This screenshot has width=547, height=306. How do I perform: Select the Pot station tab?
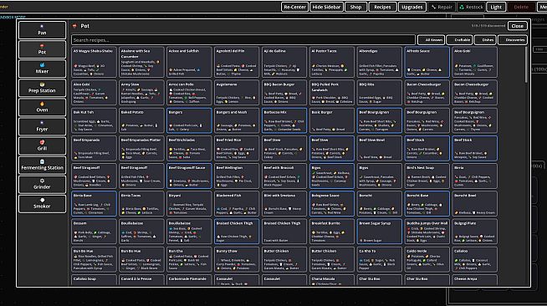(42, 49)
